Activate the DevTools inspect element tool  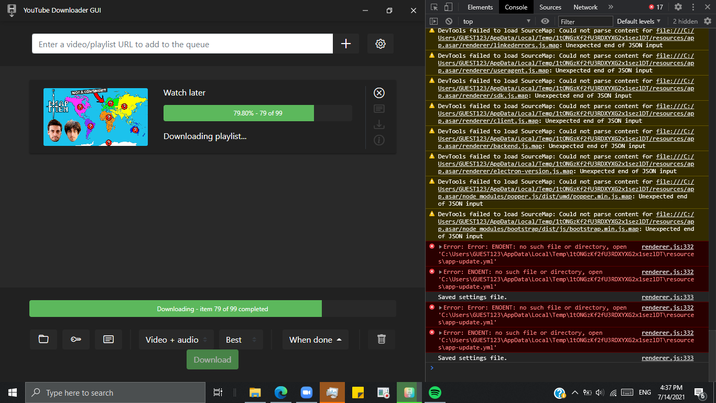point(433,7)
